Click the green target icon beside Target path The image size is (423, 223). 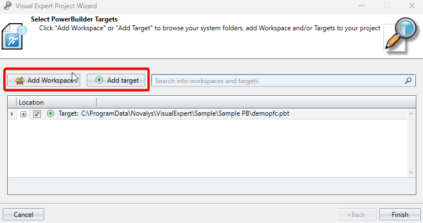50,113
